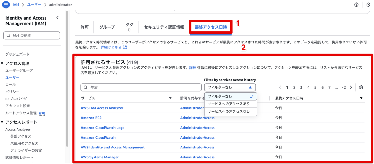Open Amazon CloudWatch Logs service link
374x164 pixels.
pyautogui.click(x=103, y=128)
